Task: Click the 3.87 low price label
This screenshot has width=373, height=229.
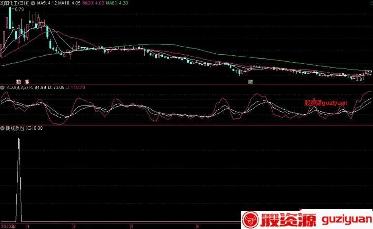Action: pyautogui.click(x=360, y=79)
